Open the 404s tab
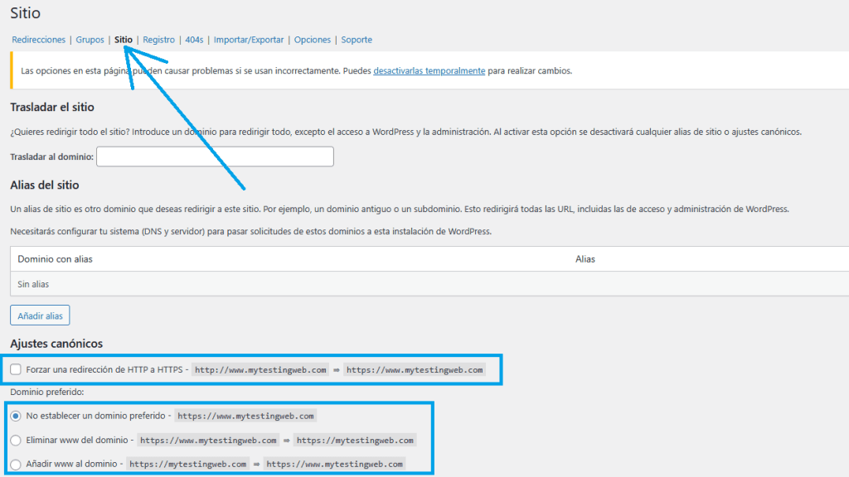Viewport: 849px width, 477px height. [x=194, y=40]
